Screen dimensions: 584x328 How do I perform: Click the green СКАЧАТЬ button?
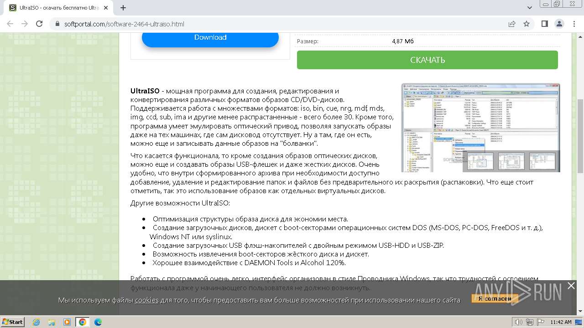tap(428, 60)
